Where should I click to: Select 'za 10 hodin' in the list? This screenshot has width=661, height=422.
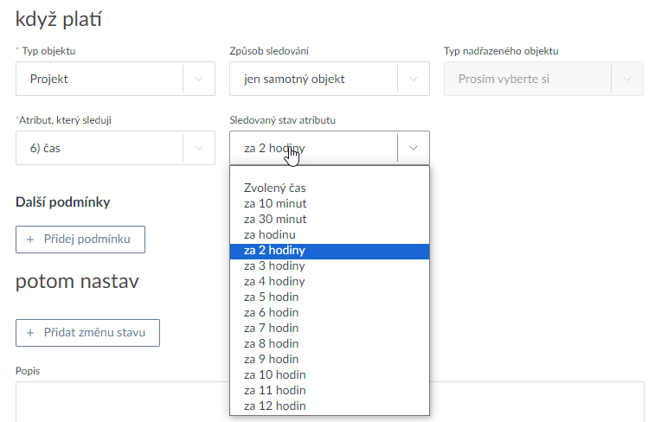point(275,374)
